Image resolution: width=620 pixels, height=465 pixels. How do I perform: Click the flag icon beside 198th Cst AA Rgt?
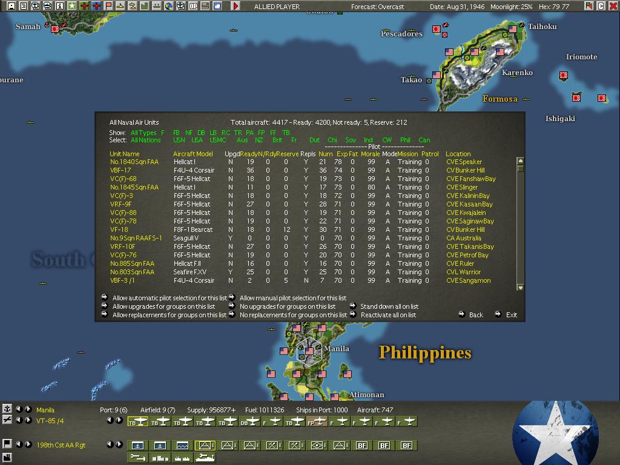click(7, 444)
